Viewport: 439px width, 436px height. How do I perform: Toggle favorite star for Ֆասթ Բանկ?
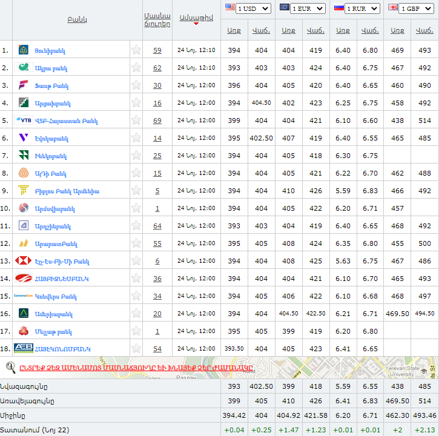click(x=136, y=85)
